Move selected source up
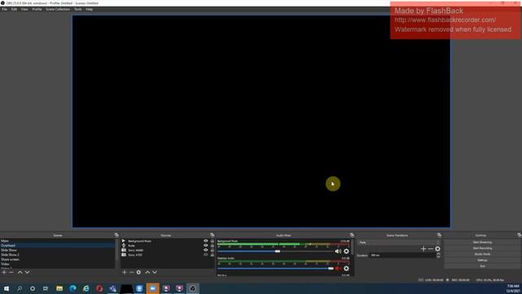Viewport: 522px width, 294px height. click(148, 272)
